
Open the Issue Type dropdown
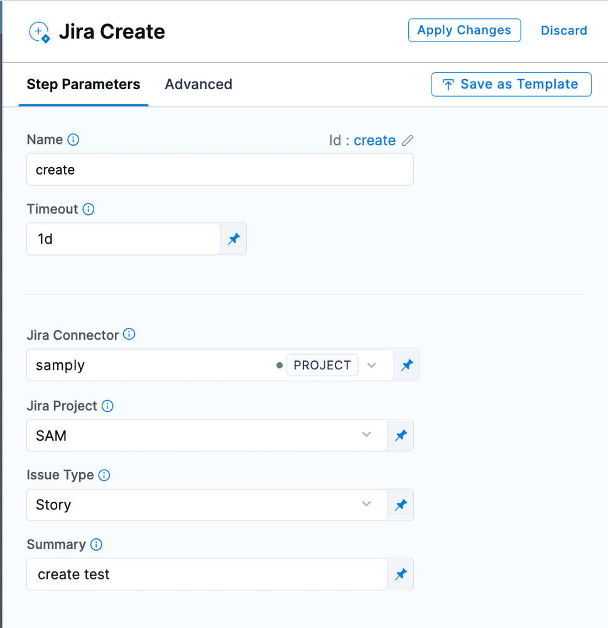[x=366, y=504]
